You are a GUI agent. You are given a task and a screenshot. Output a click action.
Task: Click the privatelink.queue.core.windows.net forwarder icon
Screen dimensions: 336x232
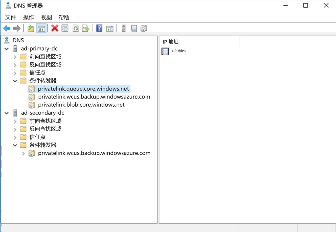pos(32,89)
